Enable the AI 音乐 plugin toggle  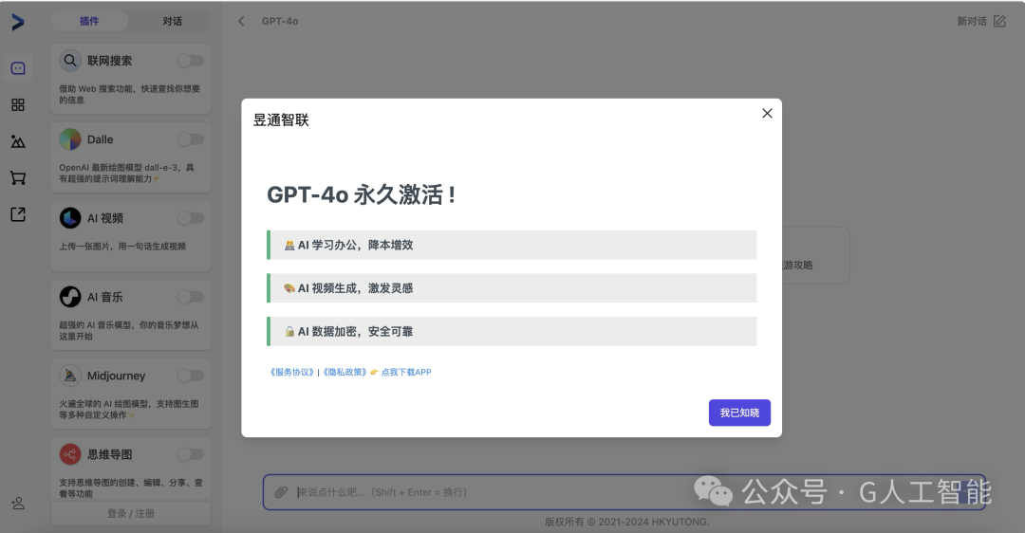(x=191, y=297)
